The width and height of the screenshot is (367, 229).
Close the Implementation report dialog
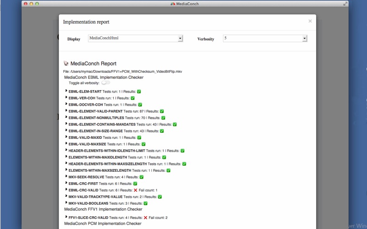pyautogui.click(x=310, y=21)
